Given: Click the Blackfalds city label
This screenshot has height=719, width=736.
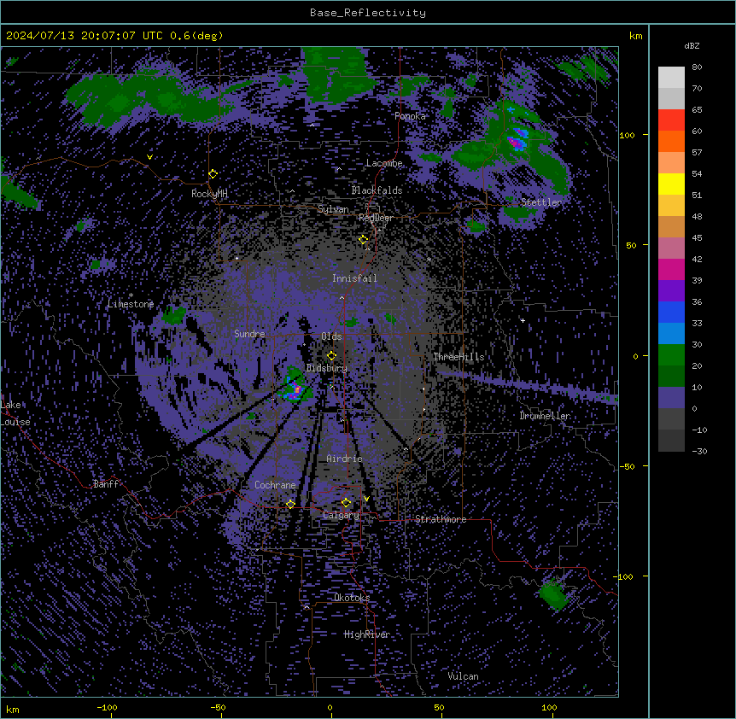Looking at the screenshot, I should [377, 190].
